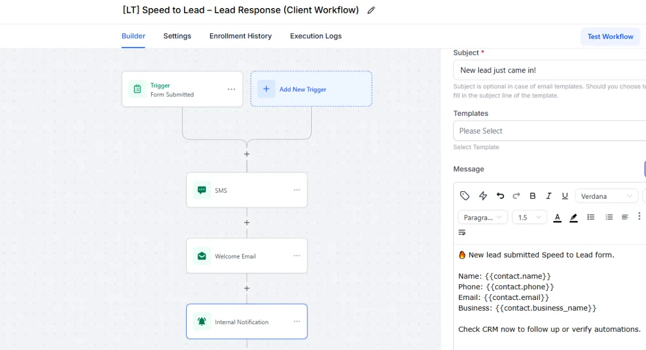This screenshot has width=646, height=350.
Task: Open more editor options vertical dots
Action: click(639, 216)
